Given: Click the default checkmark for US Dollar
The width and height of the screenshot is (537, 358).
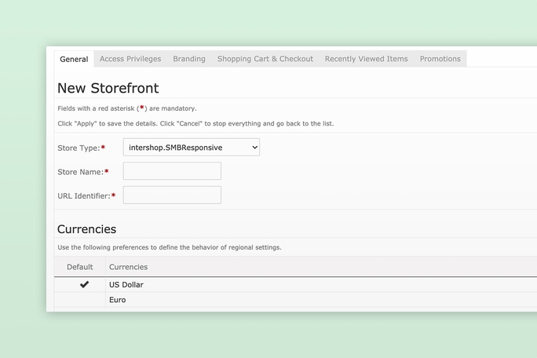Looking at the screenshot, I should point(84,284).
